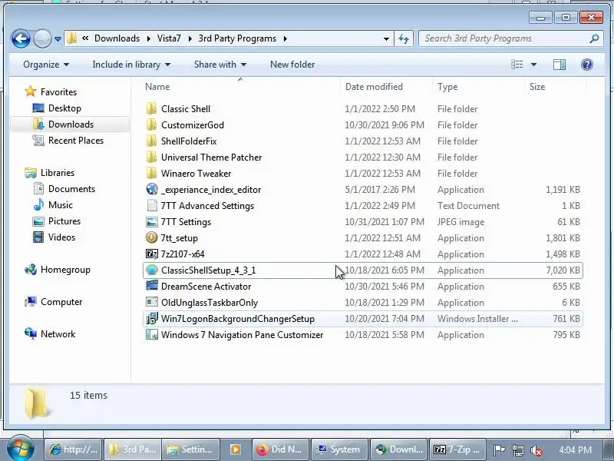This screenshot has width=614, height=461.
Task: Open the Pictures library
Action: click(64, 221)
